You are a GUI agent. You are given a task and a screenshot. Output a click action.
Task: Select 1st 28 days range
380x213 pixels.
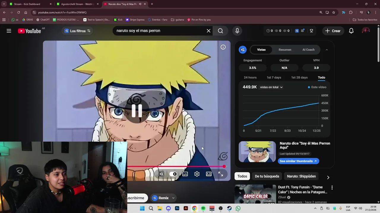tap(299, 78)
